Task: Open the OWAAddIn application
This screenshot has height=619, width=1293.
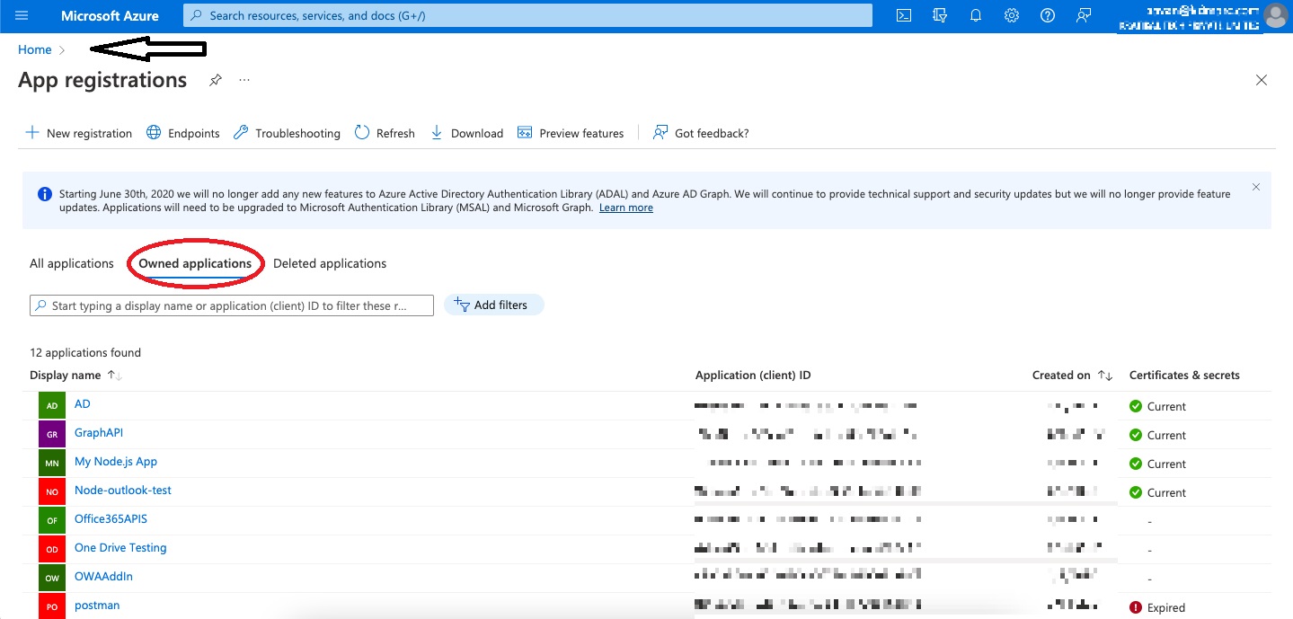Action: click(103, 577)
